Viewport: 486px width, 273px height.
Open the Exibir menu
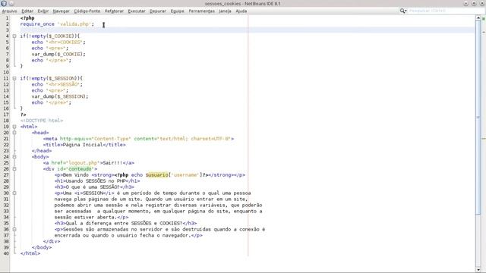pos(43,11)
